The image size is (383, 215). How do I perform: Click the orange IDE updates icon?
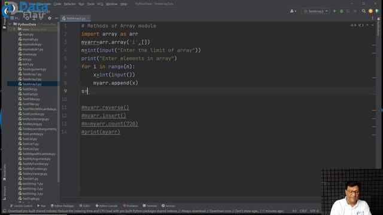(x=370, y=11)
